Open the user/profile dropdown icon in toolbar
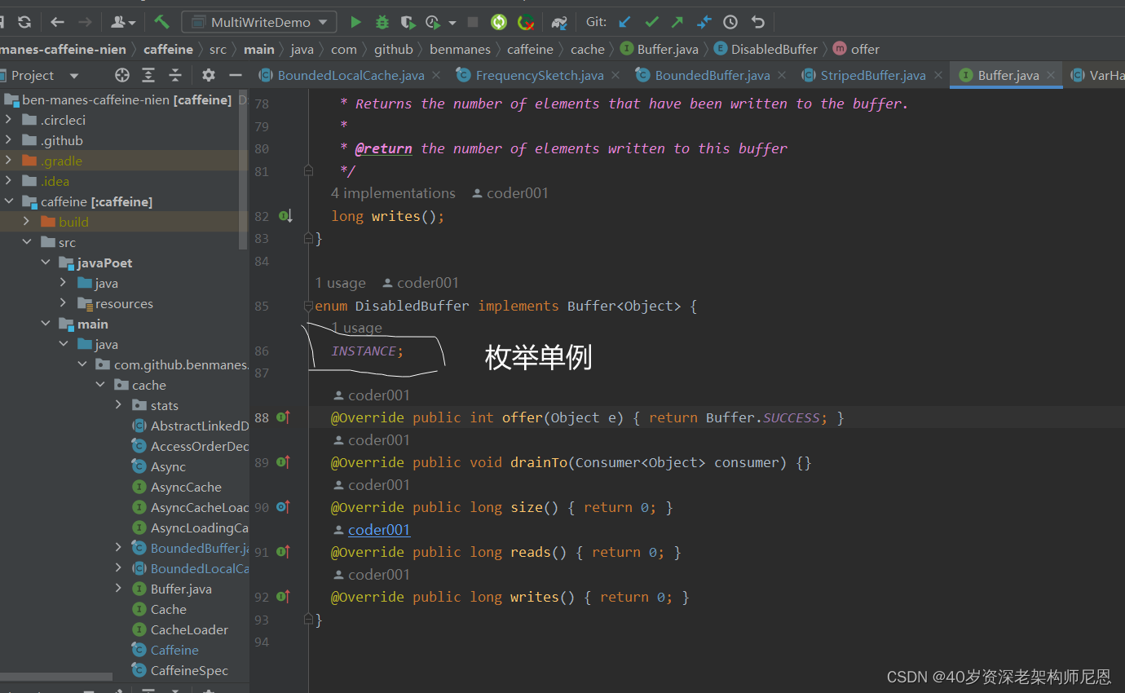 coord(123,22)
